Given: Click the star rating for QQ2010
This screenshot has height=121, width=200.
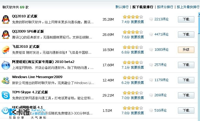Looking at the screenshot, I should point(133,17).
